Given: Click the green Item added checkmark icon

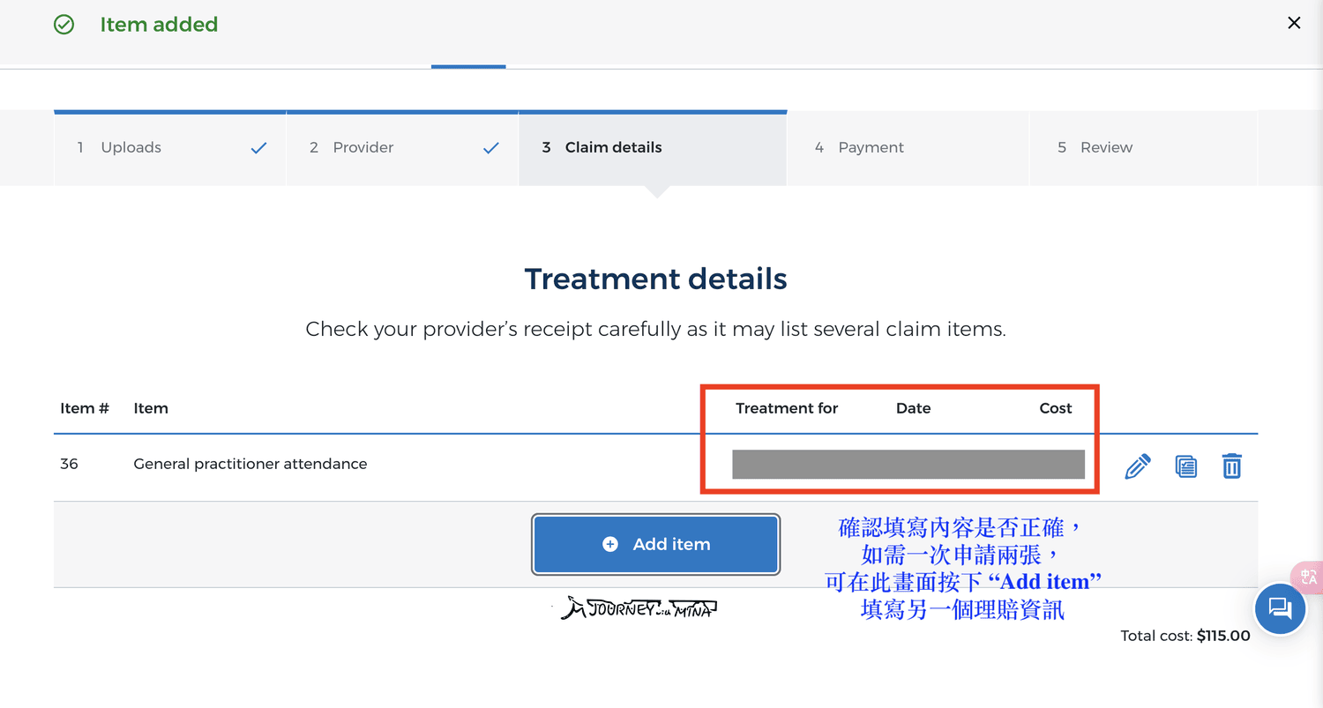Looking at the screenshot, I should click(64, 25).
